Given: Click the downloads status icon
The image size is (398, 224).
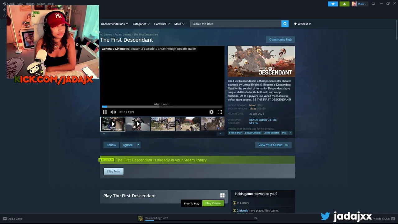Looking at the screenshot, I should pos(141,218).
